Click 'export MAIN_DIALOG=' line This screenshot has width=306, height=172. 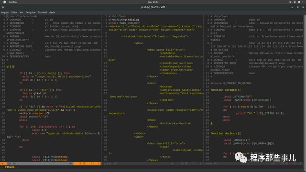[124, 23]
